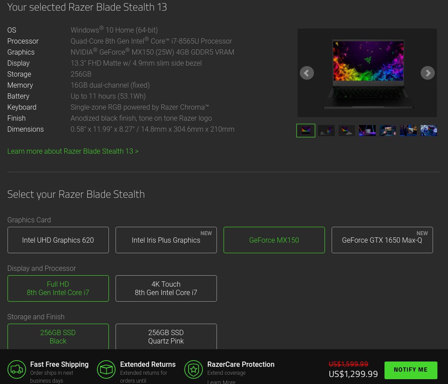
Task: Click the NOTIFY ME button
Action: click(411, 370)
